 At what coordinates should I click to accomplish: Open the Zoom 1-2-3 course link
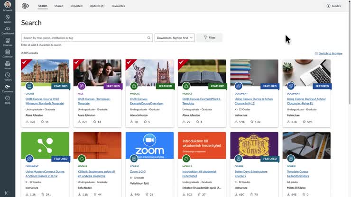[x=138, y=171]
